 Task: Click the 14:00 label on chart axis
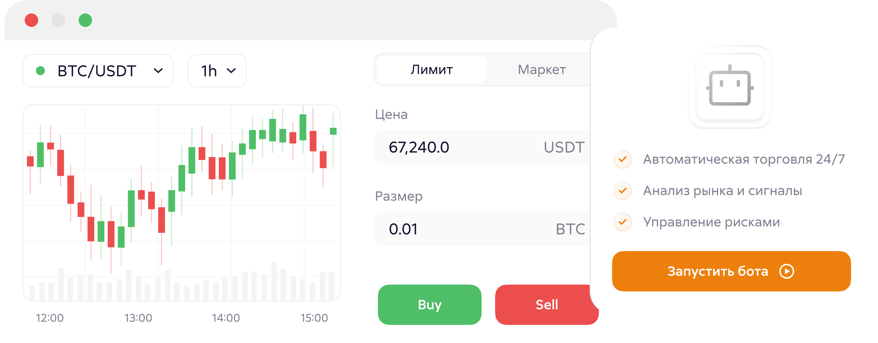(x=226, y=318)
